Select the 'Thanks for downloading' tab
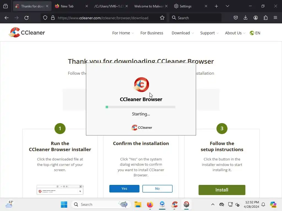Image resolution: width=282 pixels, height=211 pixels. [32, 6]
